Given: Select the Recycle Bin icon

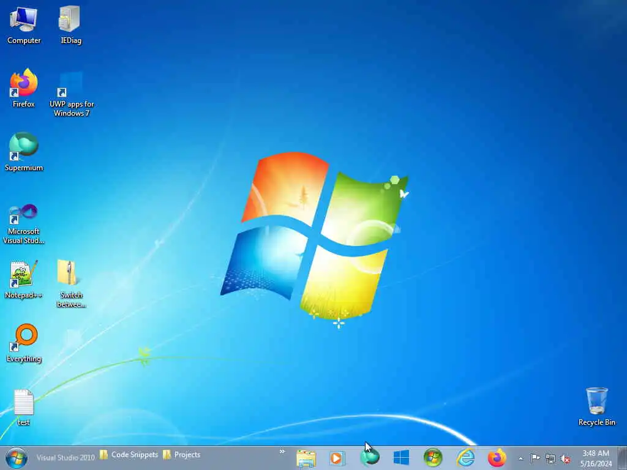Looking at the screenshot, I should pos(596,406).
